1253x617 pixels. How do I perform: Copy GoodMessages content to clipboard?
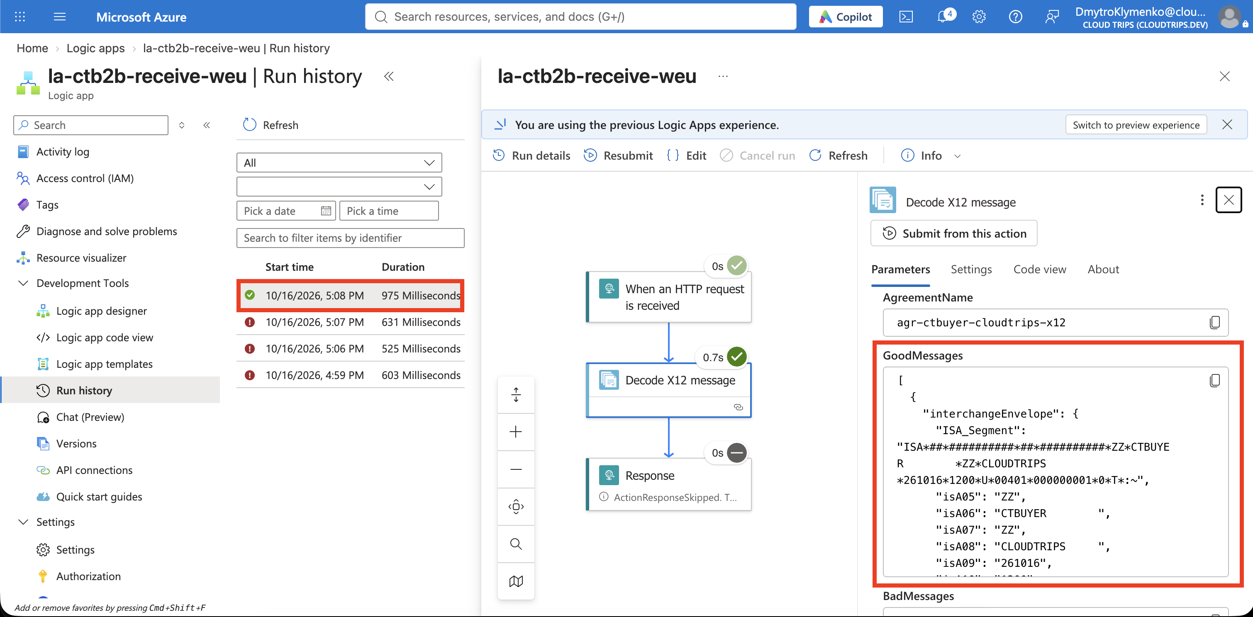point(1214,380)
